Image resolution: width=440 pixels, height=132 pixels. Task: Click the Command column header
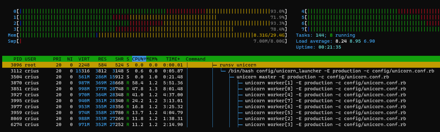pos(196,59)
